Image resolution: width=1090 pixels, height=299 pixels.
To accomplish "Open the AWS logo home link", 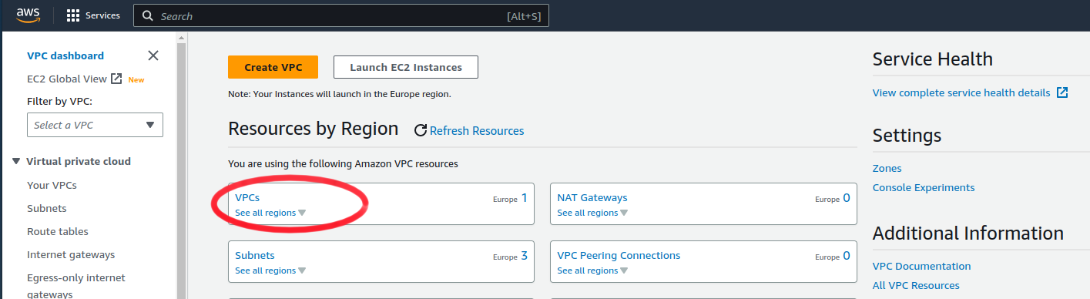I will point(27,15).
